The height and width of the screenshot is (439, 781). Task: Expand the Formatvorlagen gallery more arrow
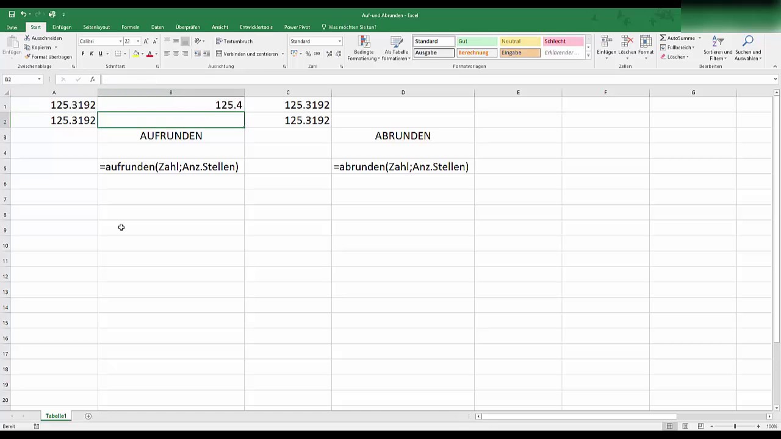click(588, 55)
